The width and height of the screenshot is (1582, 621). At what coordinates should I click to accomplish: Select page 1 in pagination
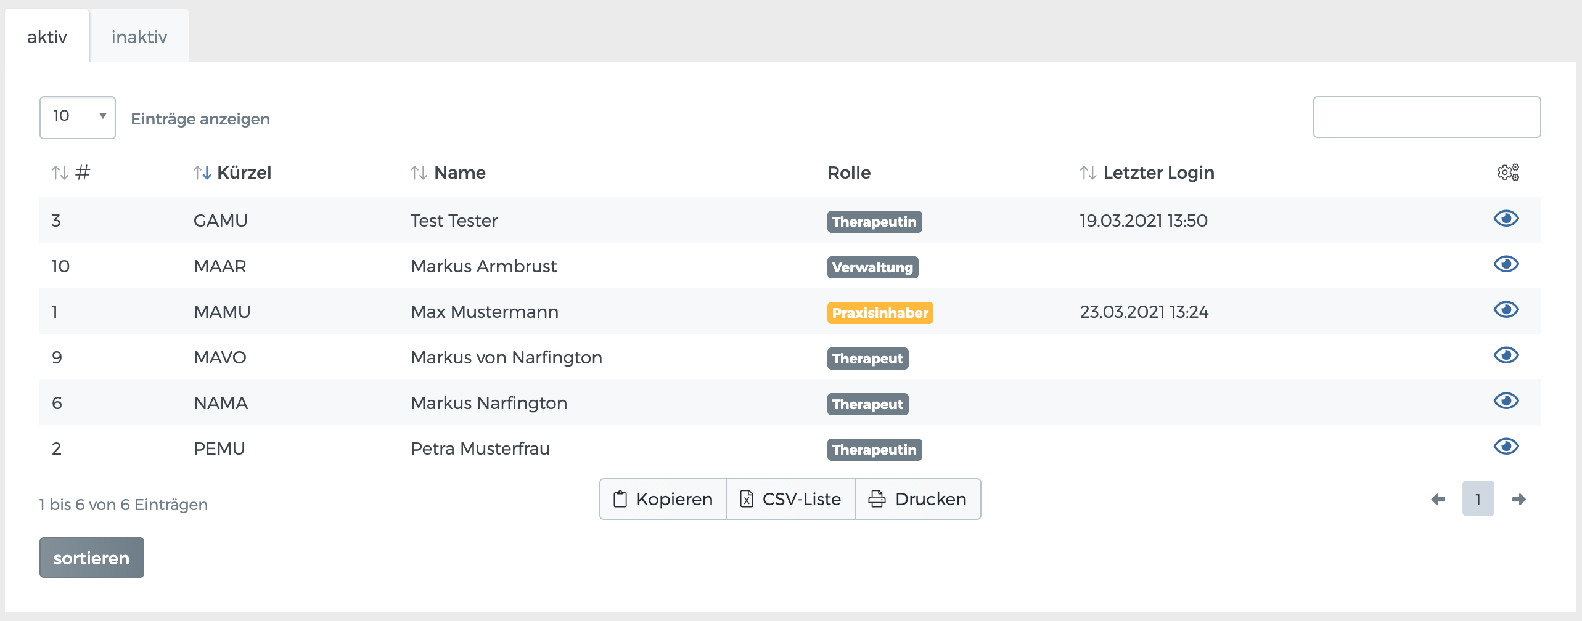pos(1478,499)
